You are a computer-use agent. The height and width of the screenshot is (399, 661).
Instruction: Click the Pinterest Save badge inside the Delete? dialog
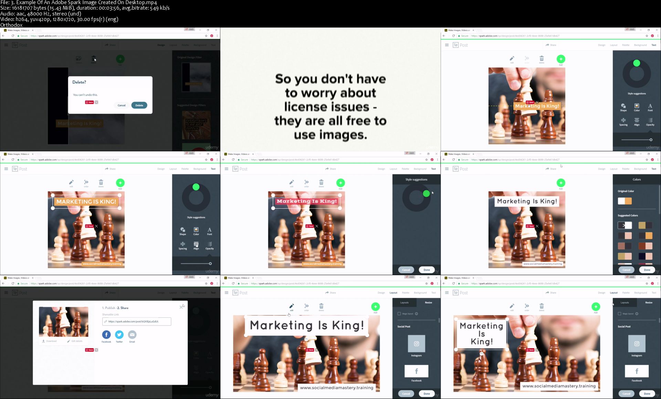point(89,102)
